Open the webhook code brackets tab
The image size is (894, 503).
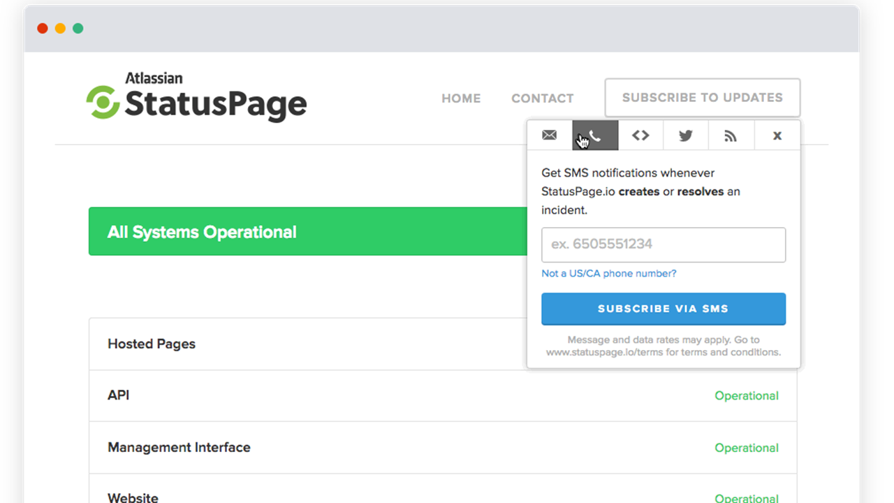[640, 136]
